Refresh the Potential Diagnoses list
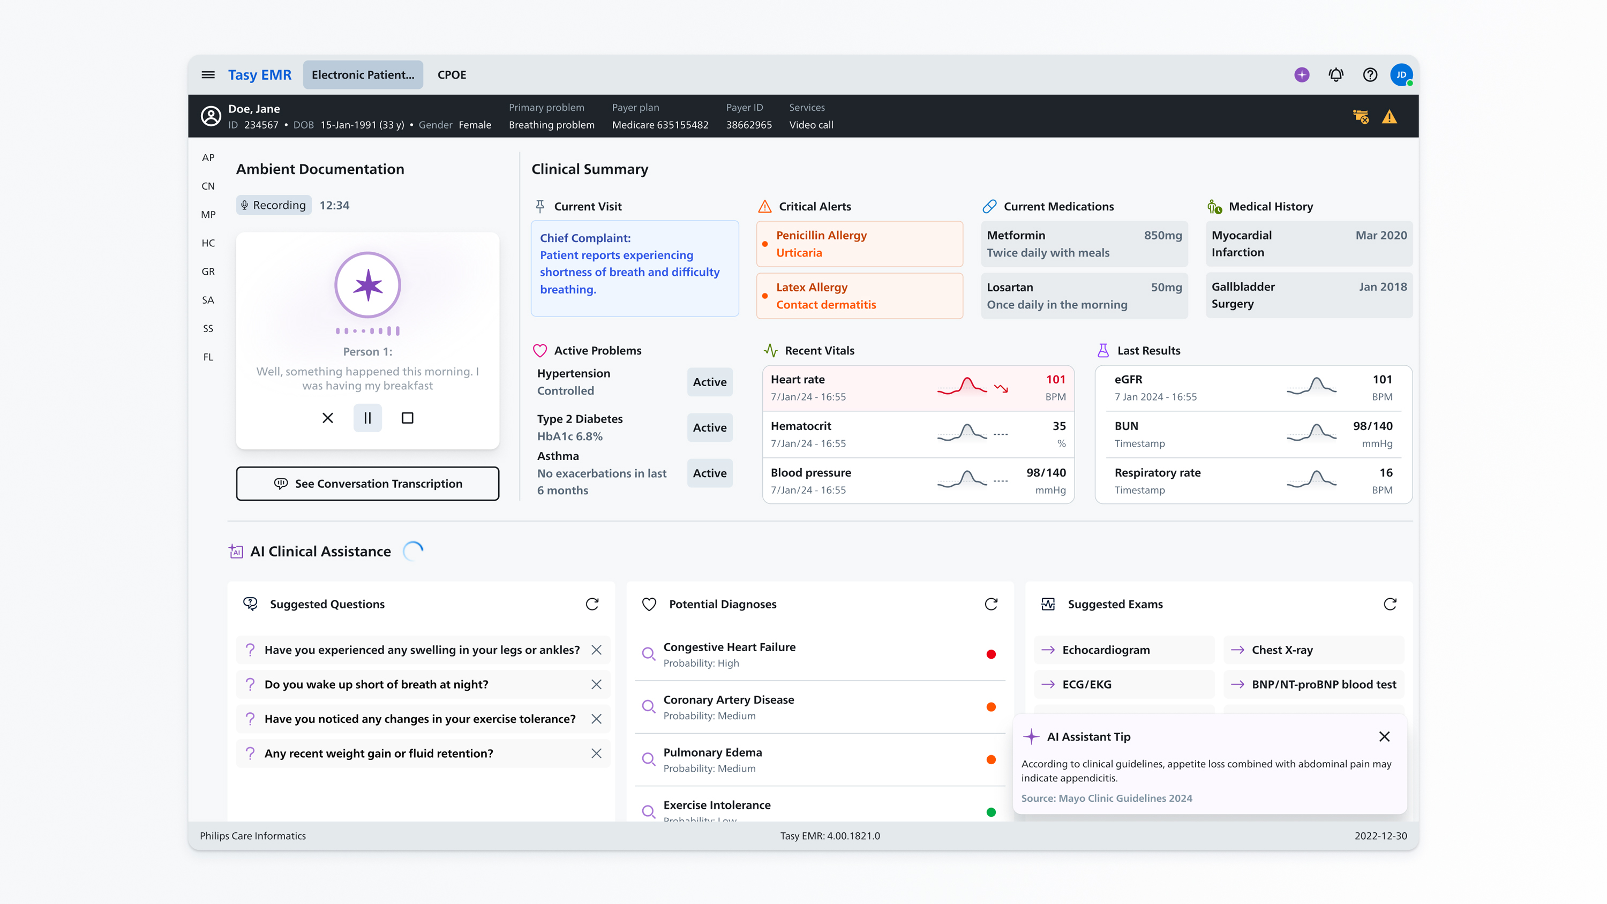1607x904 pixels. (992, 603)
